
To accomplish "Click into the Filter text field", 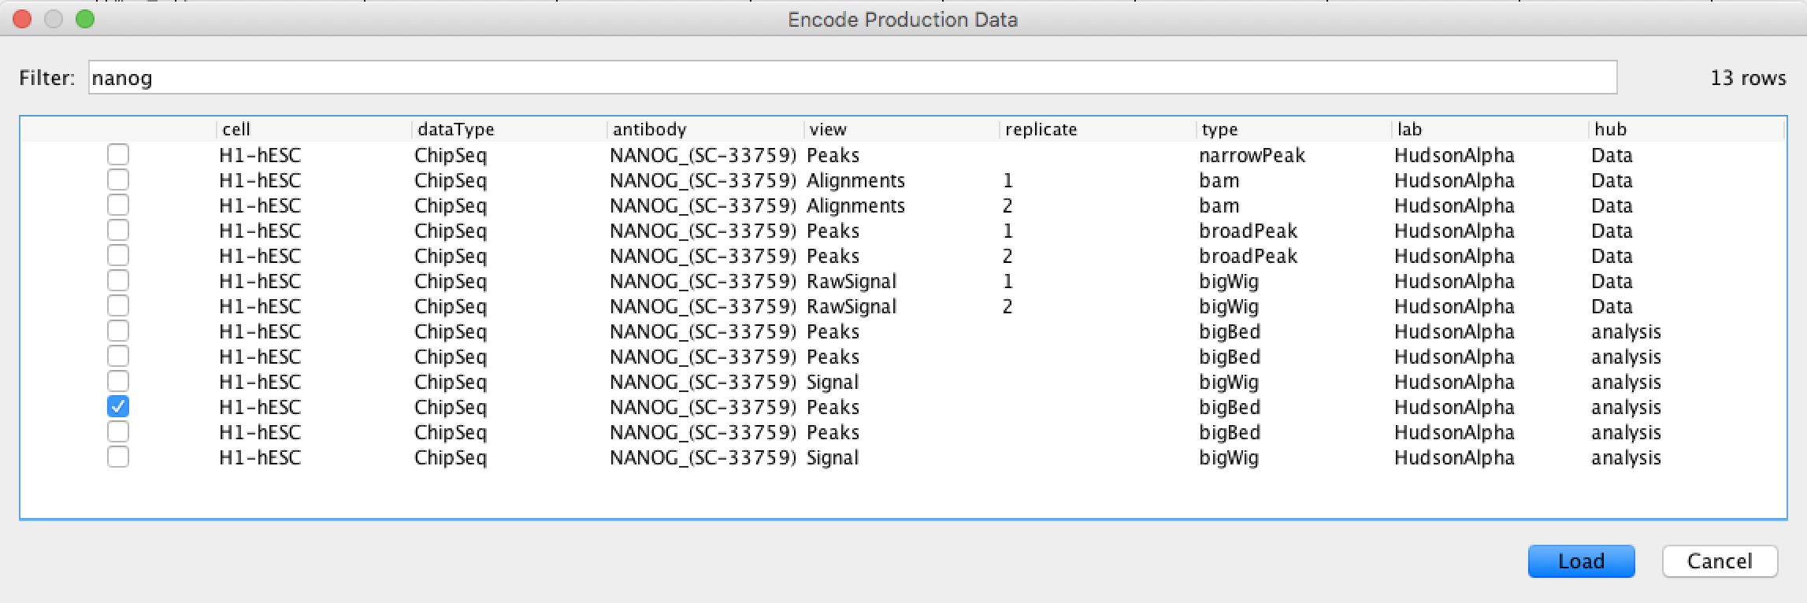I will (x=852, y=77).
